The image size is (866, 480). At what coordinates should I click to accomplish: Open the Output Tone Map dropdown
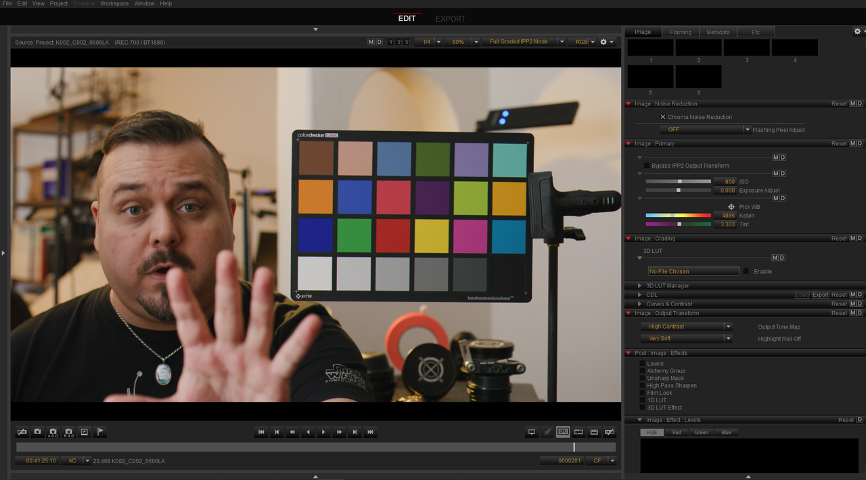(x=686, y=327)
